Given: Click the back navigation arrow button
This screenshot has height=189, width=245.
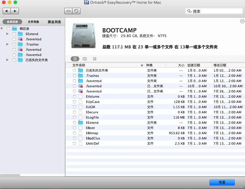Looking at the screenshot, I should 7,11.
